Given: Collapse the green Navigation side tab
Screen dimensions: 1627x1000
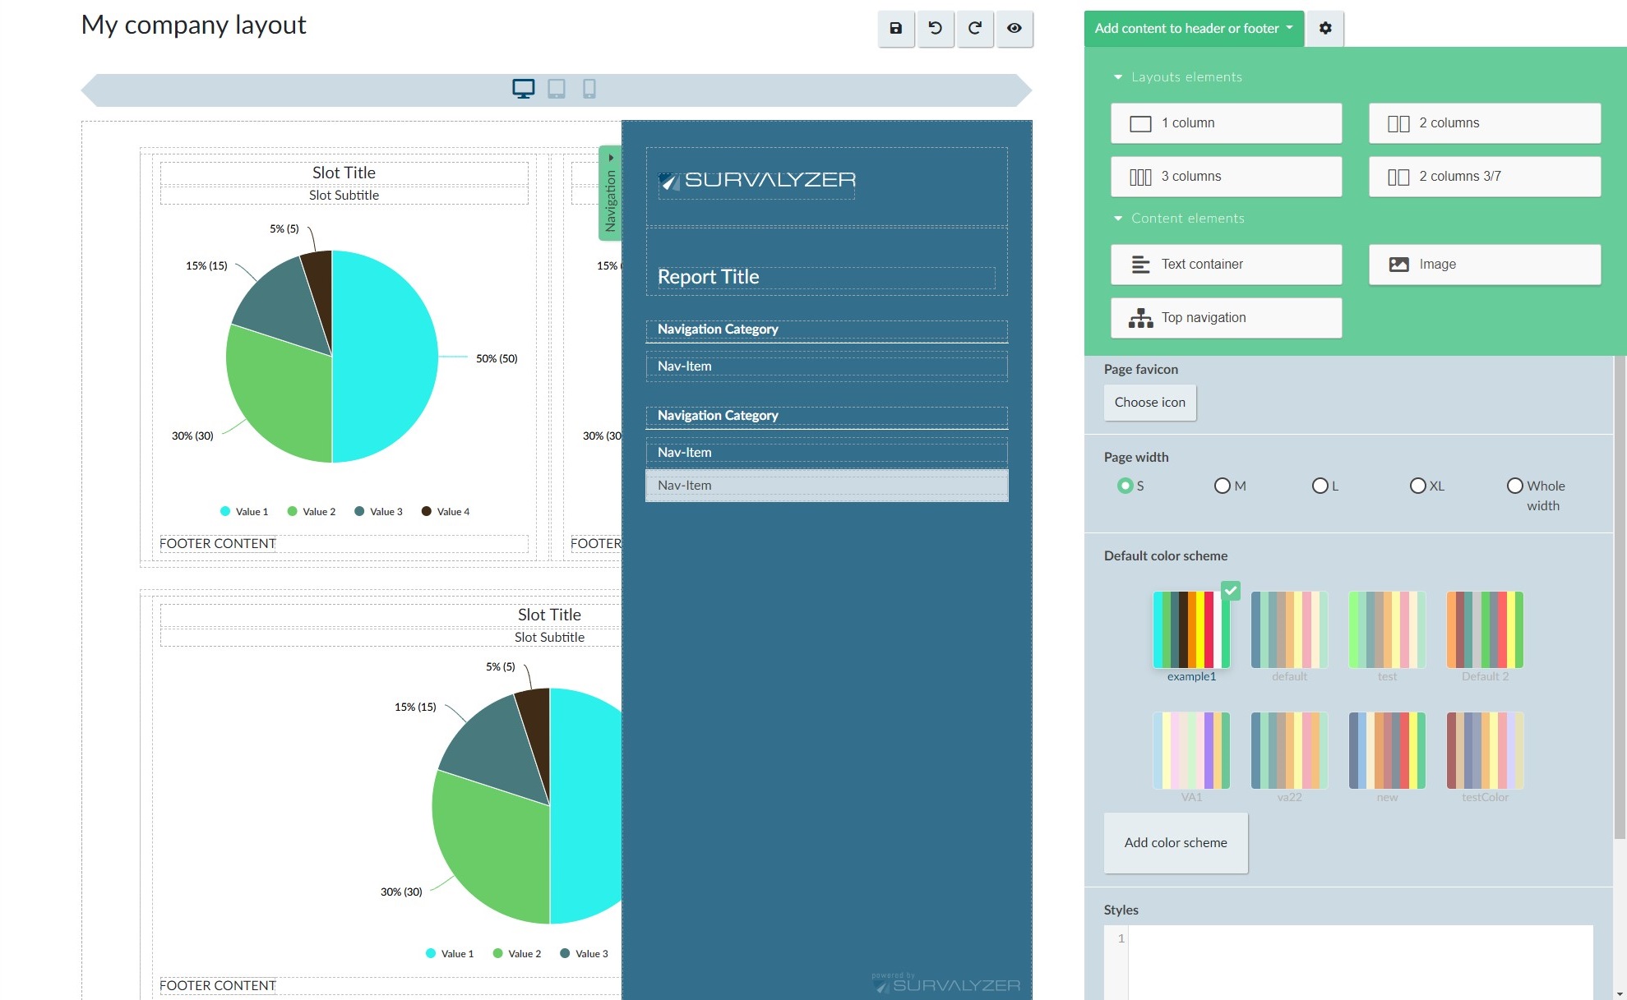Looking at the screenshot, I should click(610, 193).
